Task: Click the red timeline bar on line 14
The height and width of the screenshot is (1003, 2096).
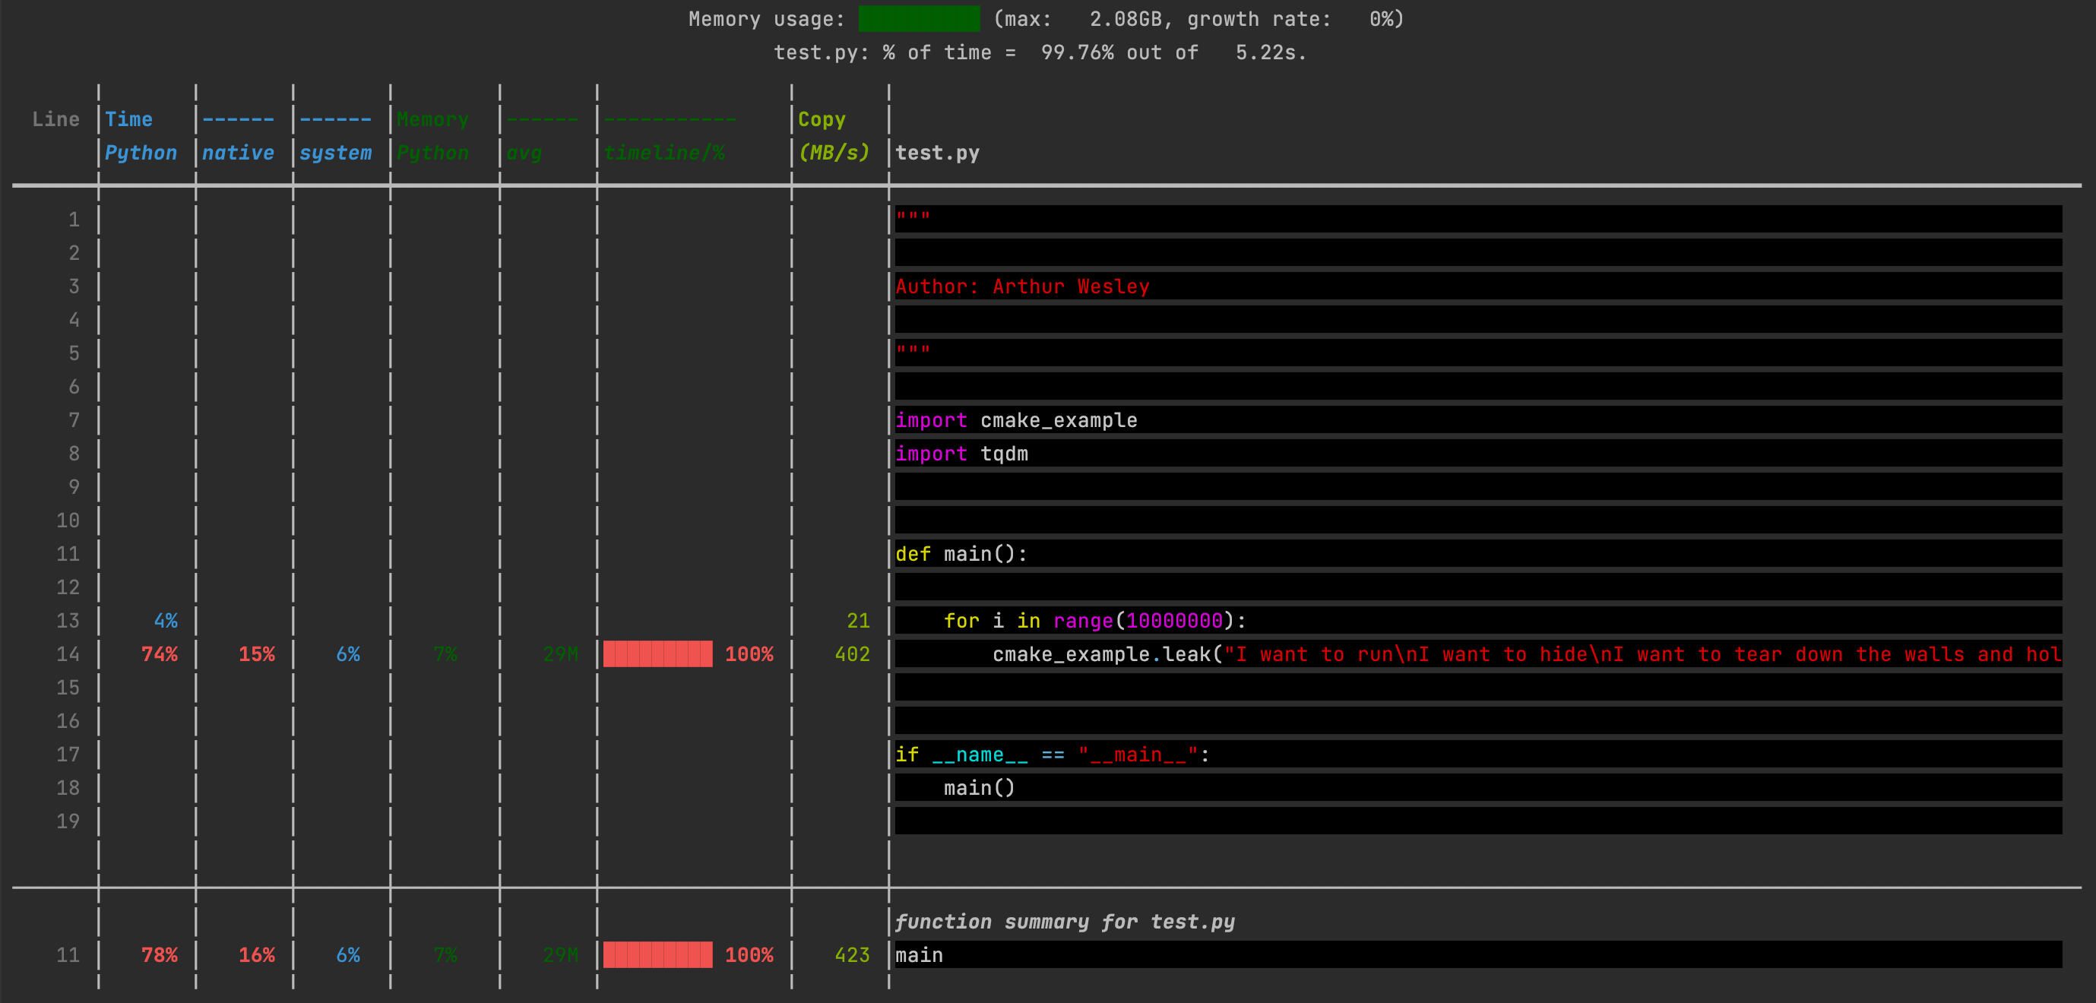Action: click(x=657, y=653)
